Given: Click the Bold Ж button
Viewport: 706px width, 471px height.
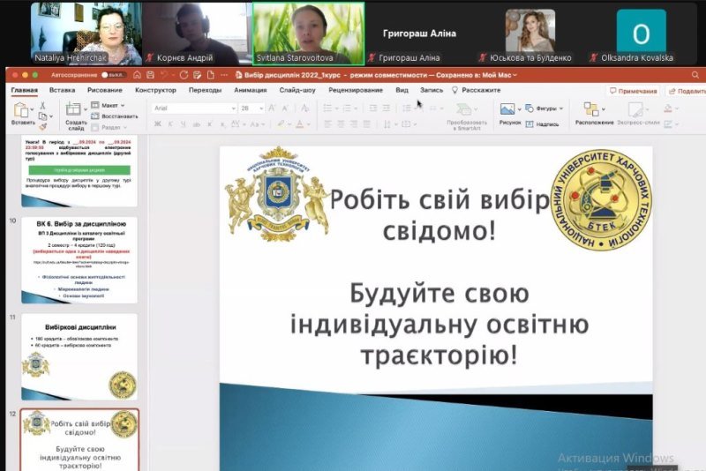Looking at the screenshot, I should click(x=158, y=124).
